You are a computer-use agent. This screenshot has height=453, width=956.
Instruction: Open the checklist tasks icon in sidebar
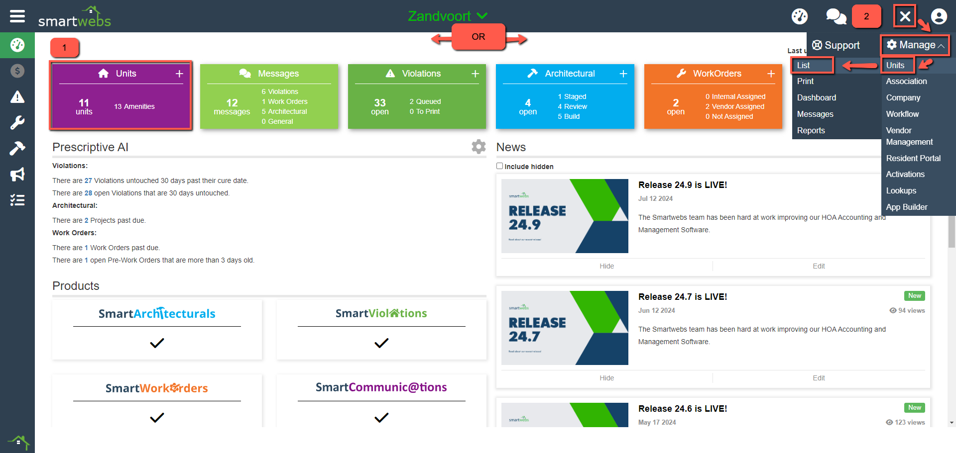[17, 200]
